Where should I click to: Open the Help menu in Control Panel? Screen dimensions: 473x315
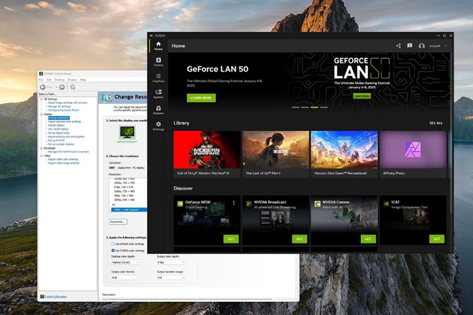coord(83,80)
